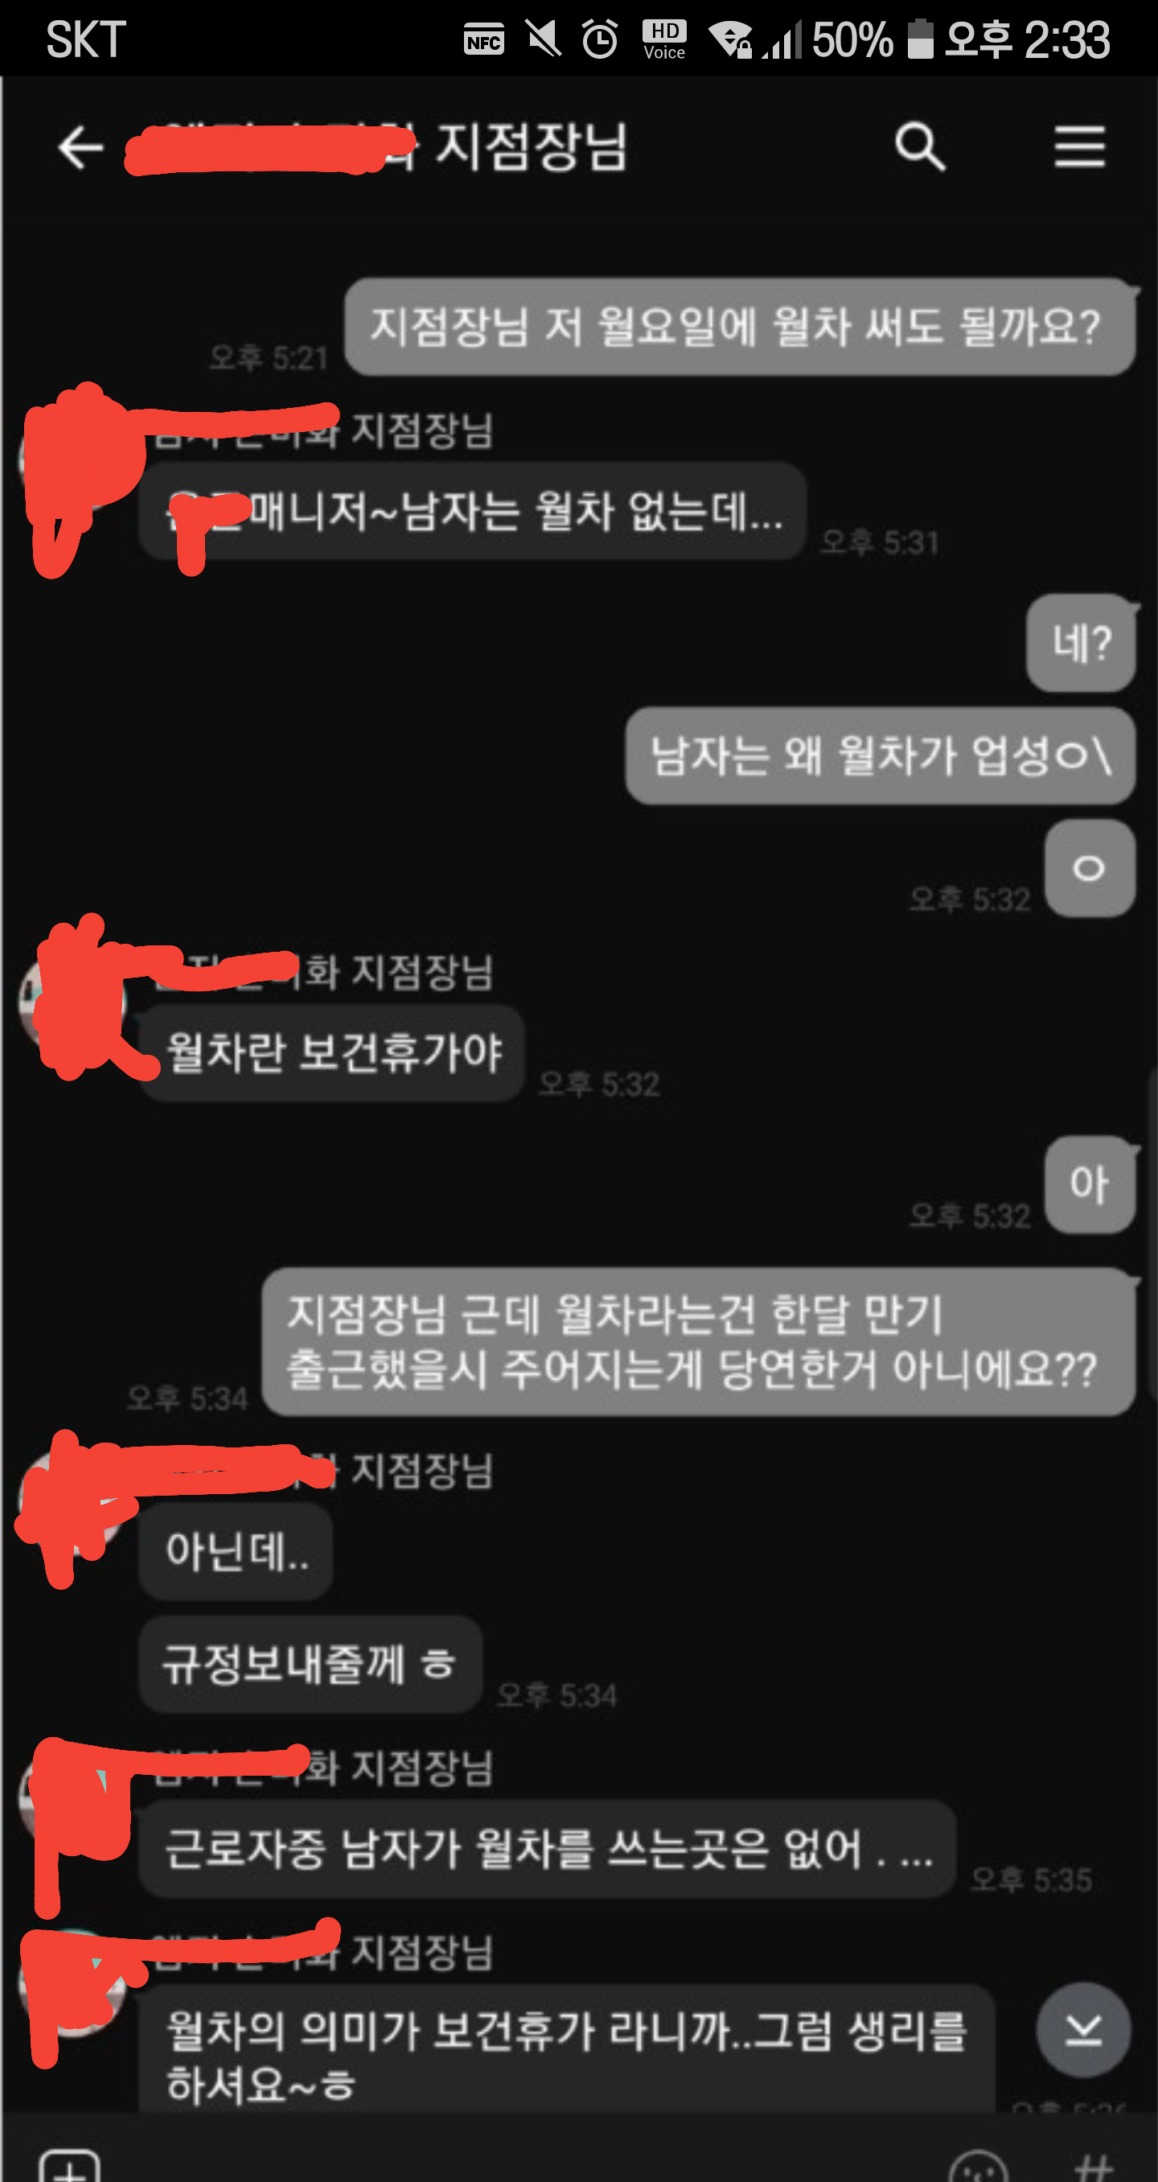Jump to latest message with down-arrow button
Image resolution: width=1158 pixels, height=2182 pixels.
coord(1083,2029)
